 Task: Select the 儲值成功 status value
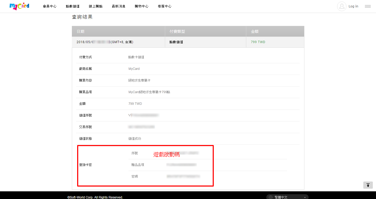[135, 139]
